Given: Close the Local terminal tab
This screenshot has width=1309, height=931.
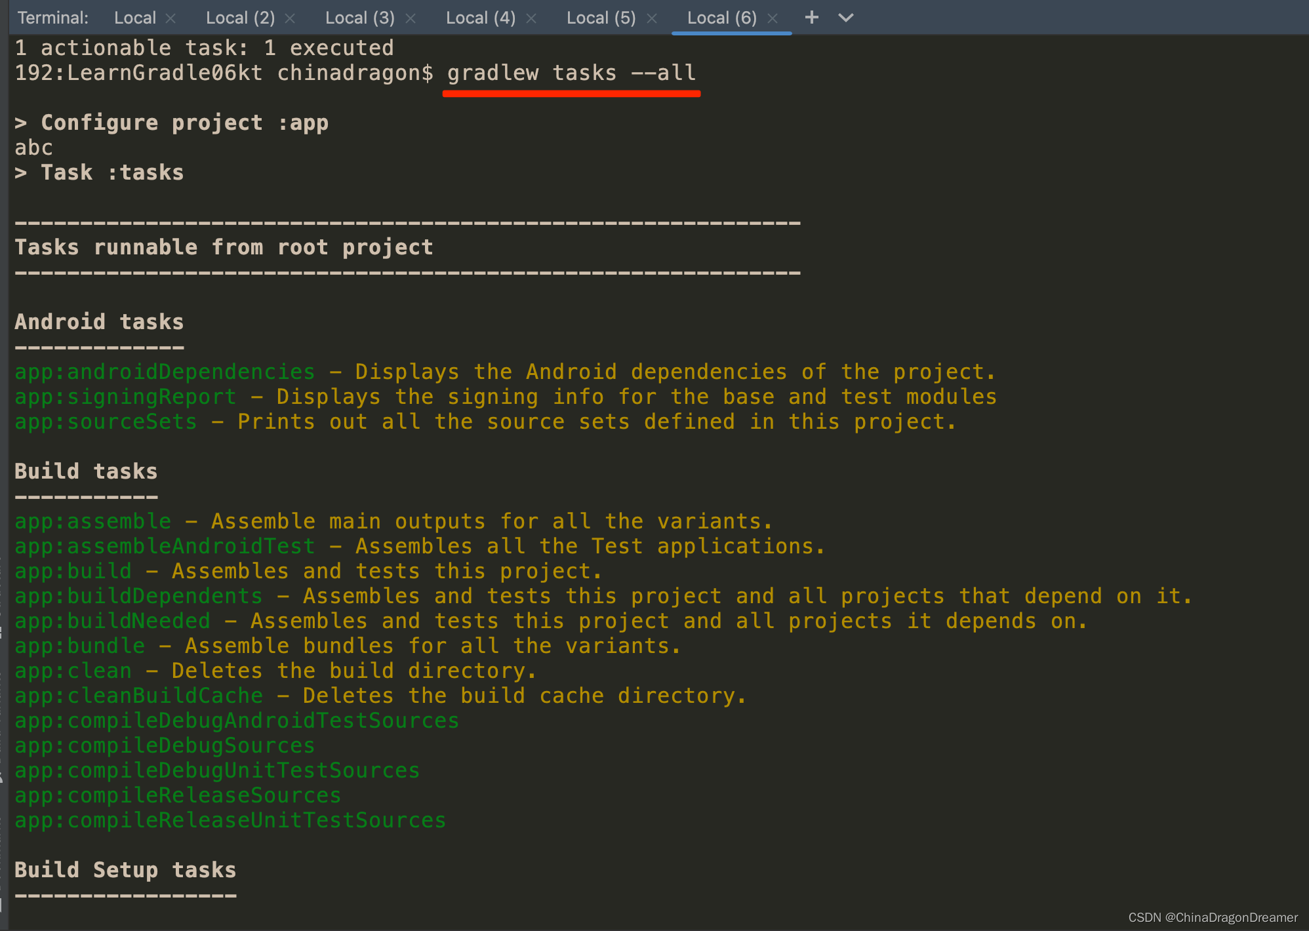Looking at the screenshot, I should (x=171, y=18).
